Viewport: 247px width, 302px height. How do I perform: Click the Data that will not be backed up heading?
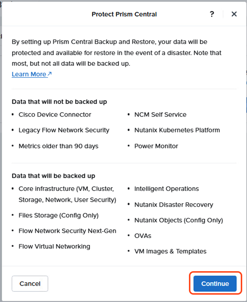click(59, 102)
